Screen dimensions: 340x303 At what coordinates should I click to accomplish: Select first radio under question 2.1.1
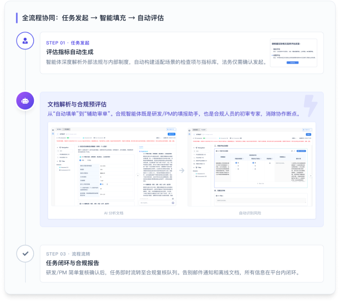80,160
